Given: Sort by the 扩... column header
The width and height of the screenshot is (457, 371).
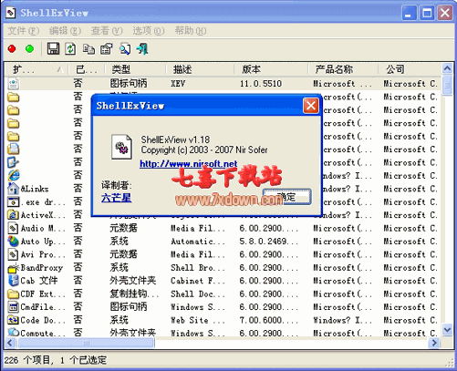Looking at the screenshot, I should click(x=36, y=69).
